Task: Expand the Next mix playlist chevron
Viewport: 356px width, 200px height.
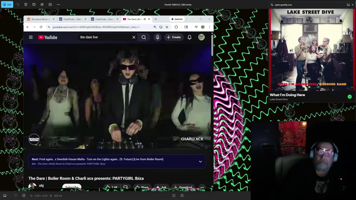Action: point(200,161)
